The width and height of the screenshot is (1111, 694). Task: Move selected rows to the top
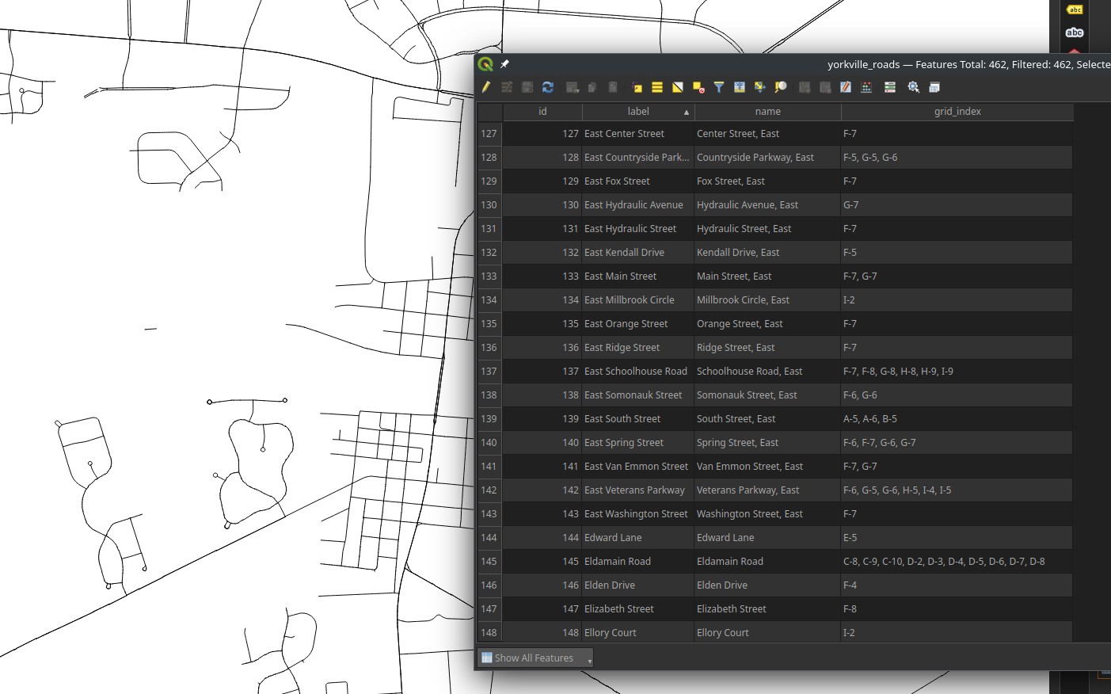[740, 87]
